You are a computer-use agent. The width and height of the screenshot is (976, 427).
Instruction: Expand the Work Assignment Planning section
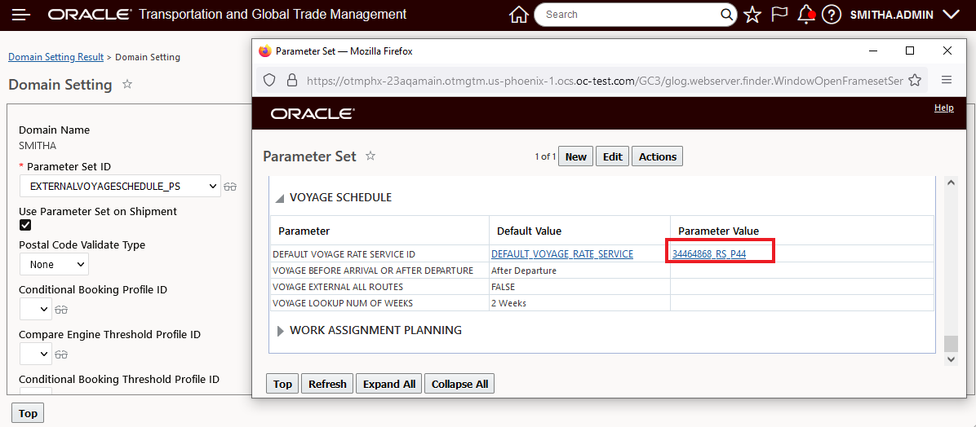click(x=281, y=331)
